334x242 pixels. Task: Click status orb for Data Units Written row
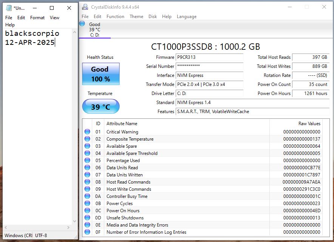[x=87, y=175]
